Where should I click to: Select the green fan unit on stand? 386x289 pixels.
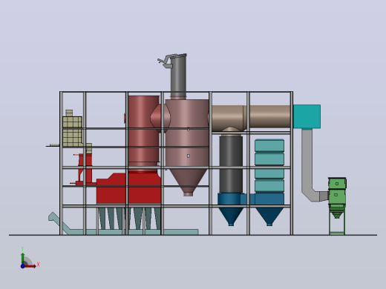(337, 198)
